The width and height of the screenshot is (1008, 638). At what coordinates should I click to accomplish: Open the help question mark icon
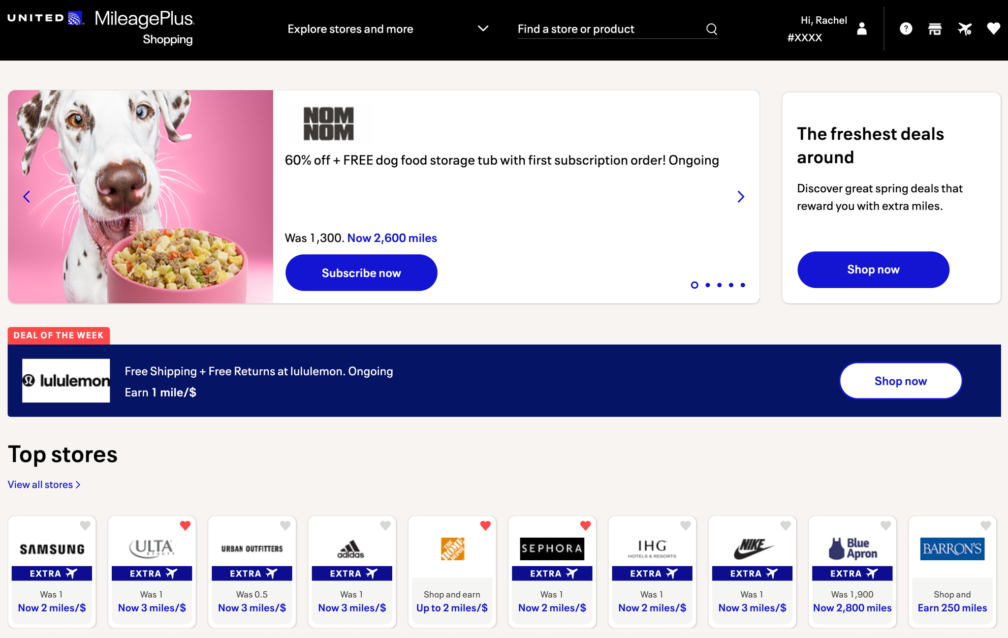906,29
